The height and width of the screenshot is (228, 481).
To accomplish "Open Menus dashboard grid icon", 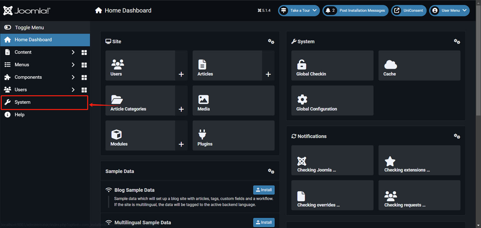I will click(84, 65).
